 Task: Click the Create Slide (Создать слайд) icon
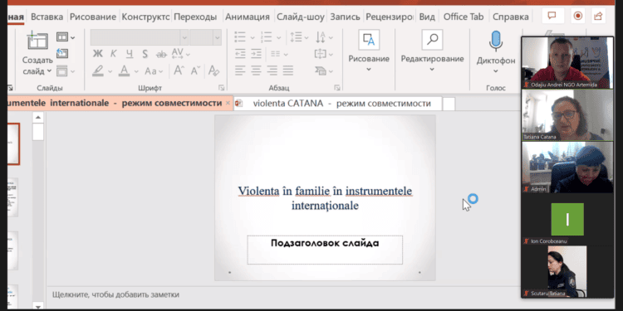click(37, 41)
